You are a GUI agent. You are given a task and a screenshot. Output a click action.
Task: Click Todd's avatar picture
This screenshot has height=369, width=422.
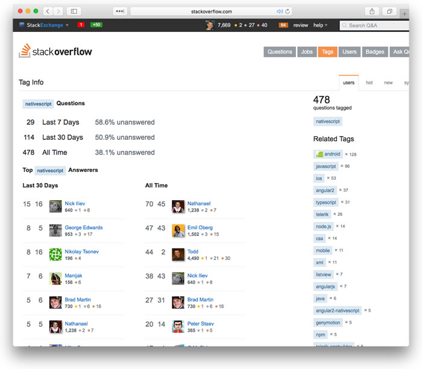click(178, 254)
